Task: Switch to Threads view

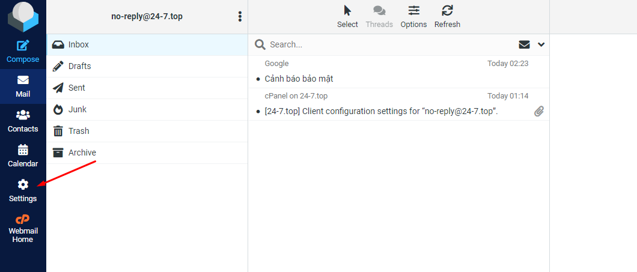Action: tap(379, 17)
